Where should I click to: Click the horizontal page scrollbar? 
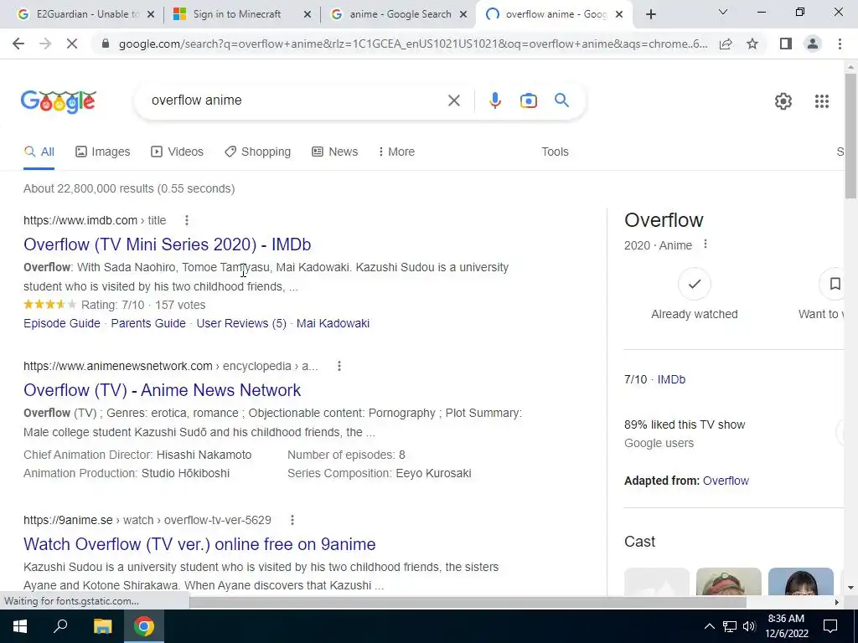pos(468,602)
